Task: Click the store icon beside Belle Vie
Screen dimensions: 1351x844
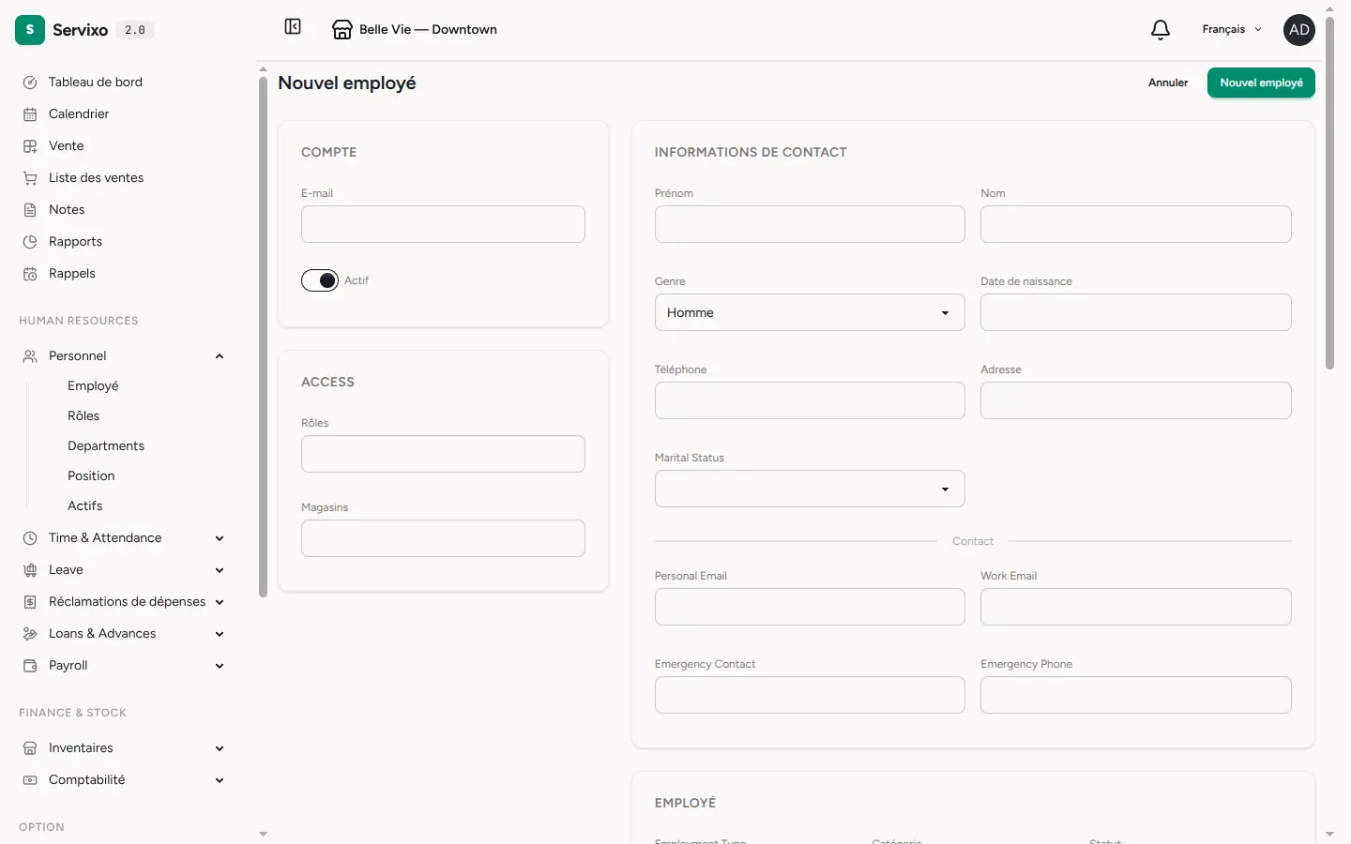Action: pyautogui.click(x=342, y=30)
